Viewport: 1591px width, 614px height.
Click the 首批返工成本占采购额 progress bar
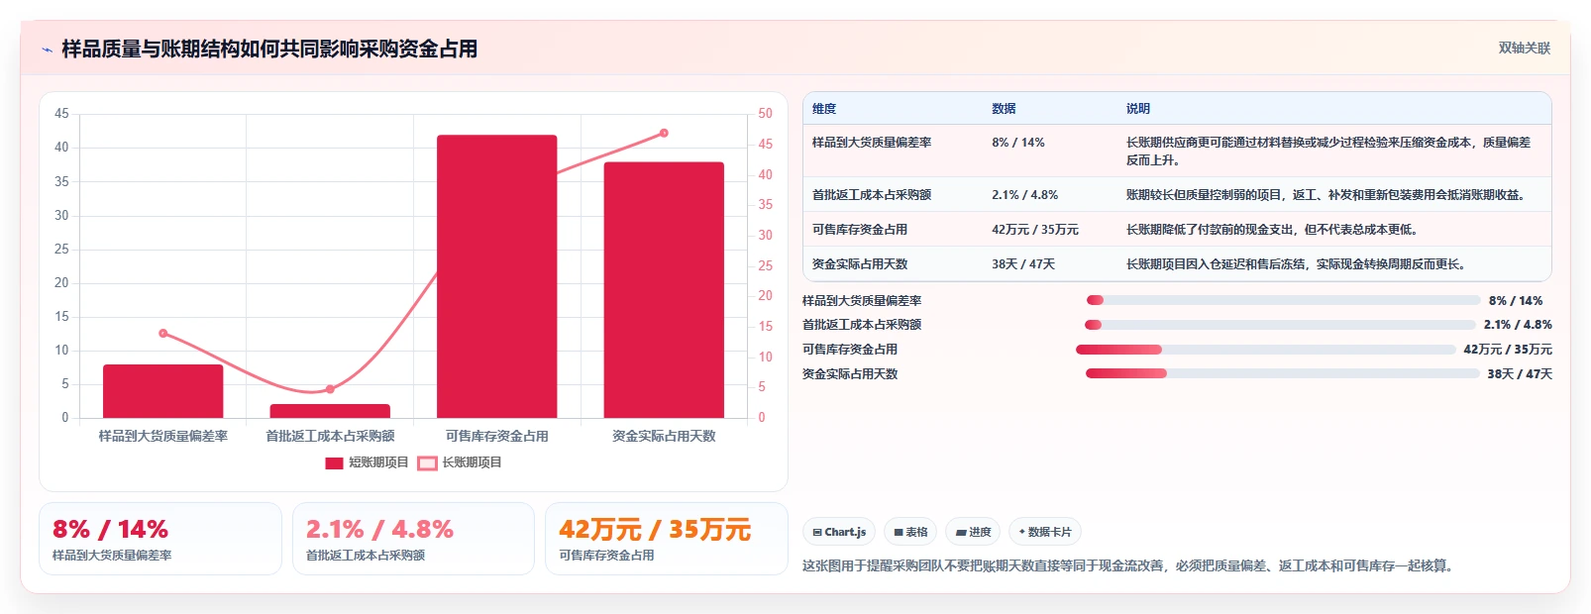pyautogui.click(x=1280, y=325)
